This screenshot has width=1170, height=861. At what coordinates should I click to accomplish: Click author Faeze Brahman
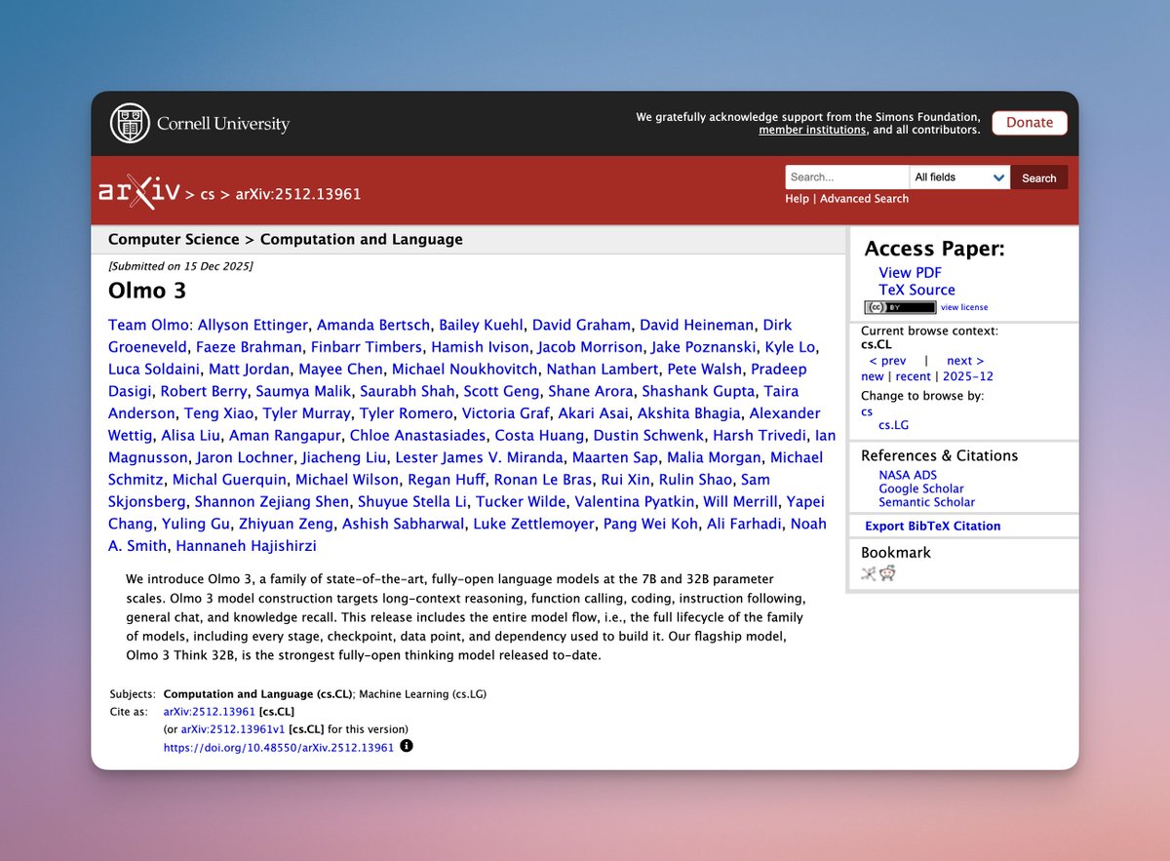(x=250, y=347)
